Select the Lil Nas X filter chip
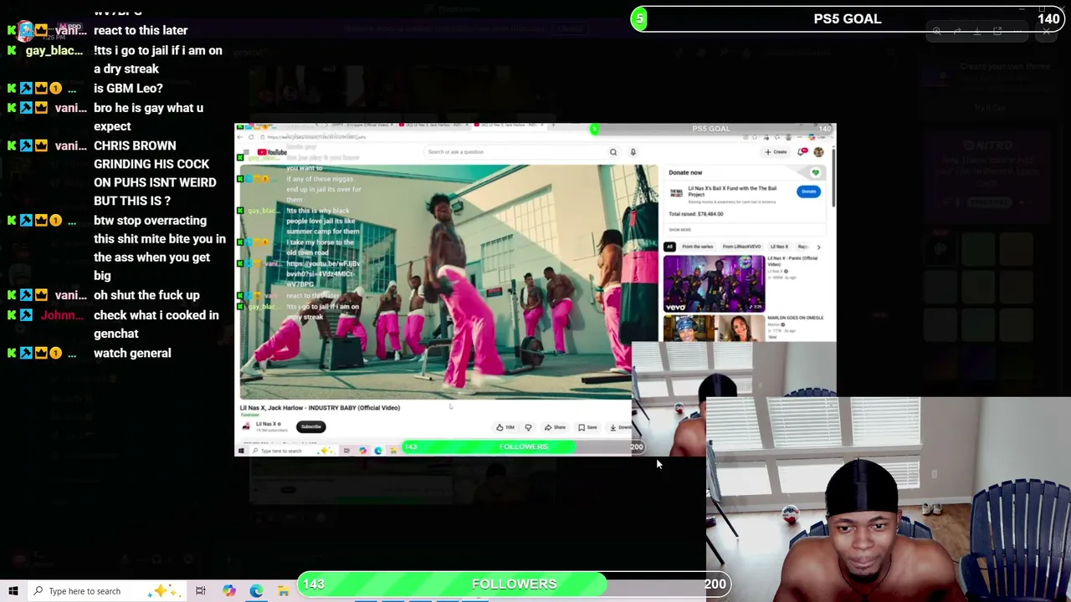 [x=779, y=247]
